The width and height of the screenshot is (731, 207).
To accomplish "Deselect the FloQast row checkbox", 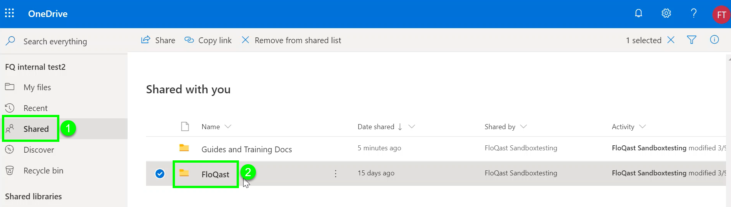I will (x=160, y=174).
